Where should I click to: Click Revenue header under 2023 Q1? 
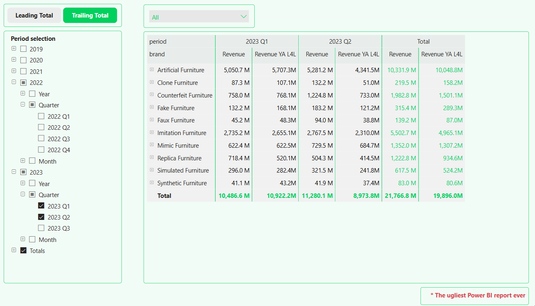coord(234,54)
